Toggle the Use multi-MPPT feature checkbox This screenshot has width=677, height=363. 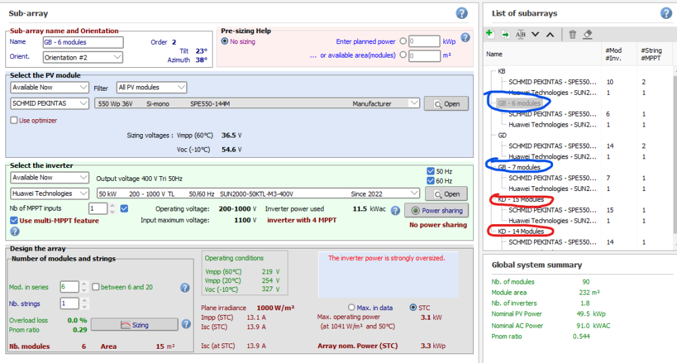[14, 220]
